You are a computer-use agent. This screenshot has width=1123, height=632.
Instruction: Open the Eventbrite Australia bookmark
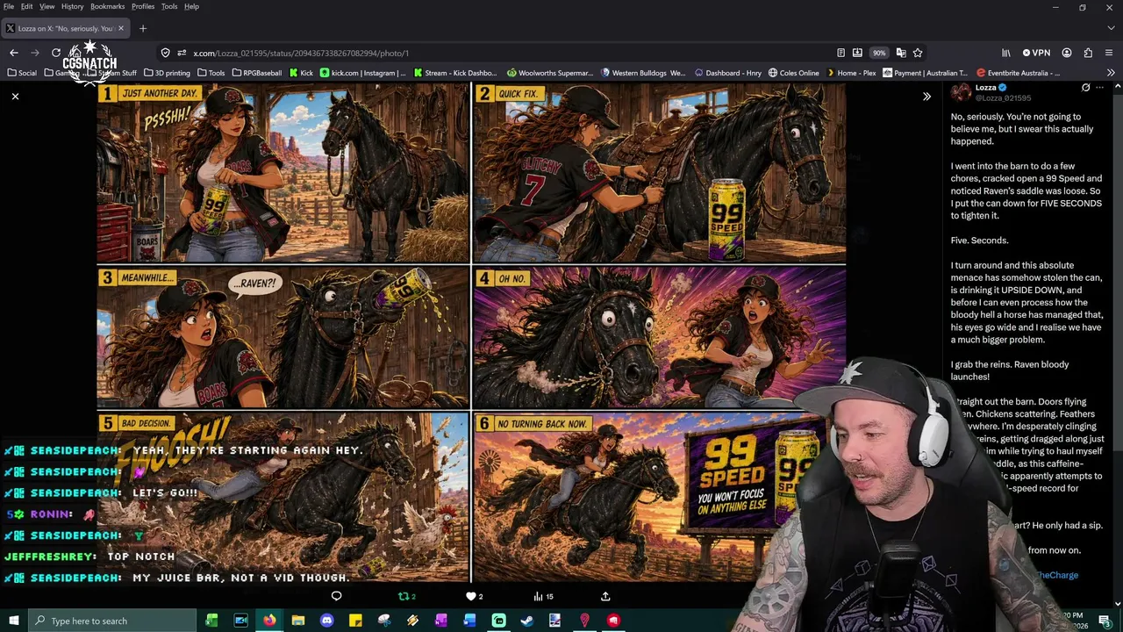point(1018,73)
